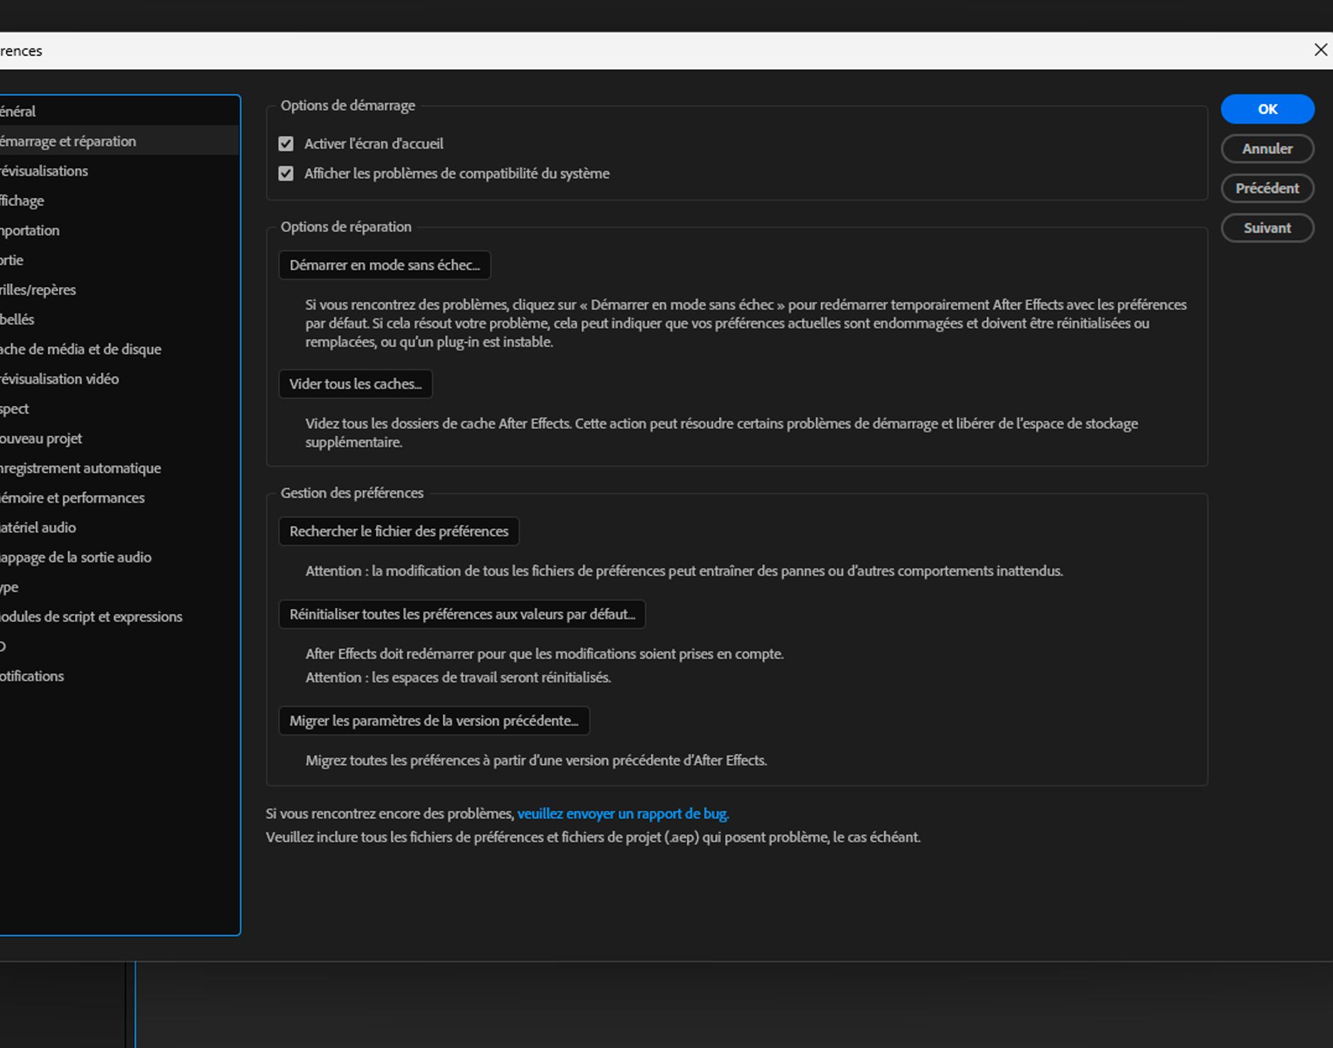This screenshot has height=1048, width=1333.
Task: Select the "Matériel audio" category
Action: click(x=119, y=528)
